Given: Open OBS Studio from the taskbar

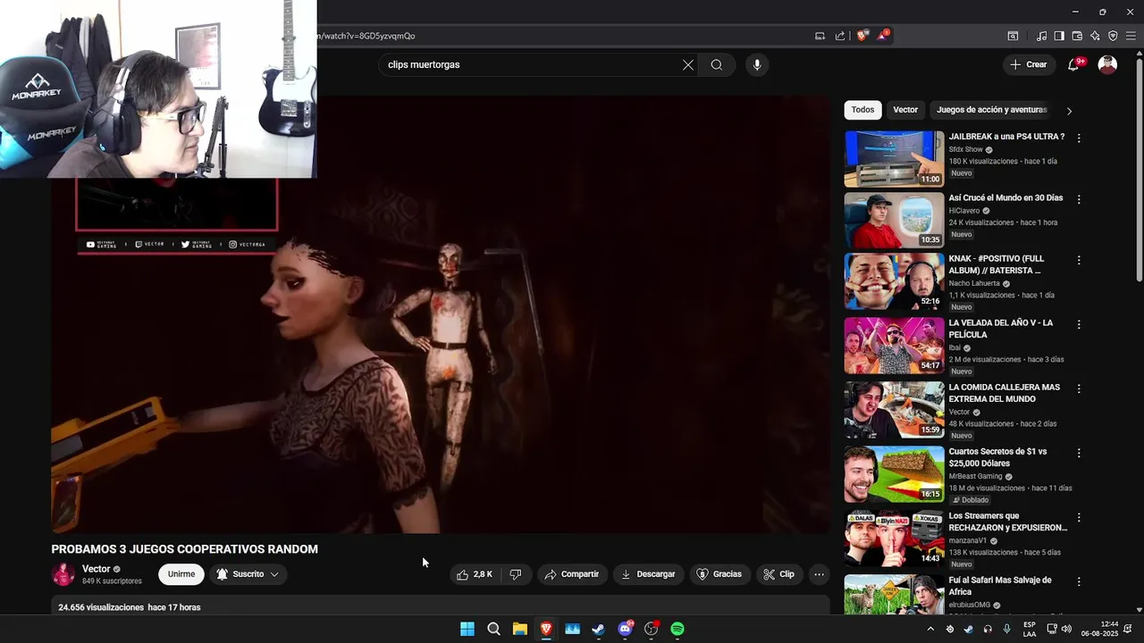Looking at the screenshot, I should pos(652,629).
